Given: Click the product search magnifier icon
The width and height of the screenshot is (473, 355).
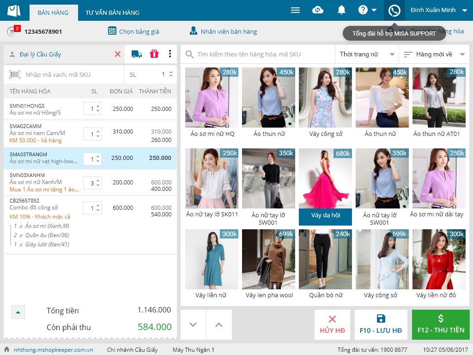Looking at the screenshot, I should click(189, 55).
